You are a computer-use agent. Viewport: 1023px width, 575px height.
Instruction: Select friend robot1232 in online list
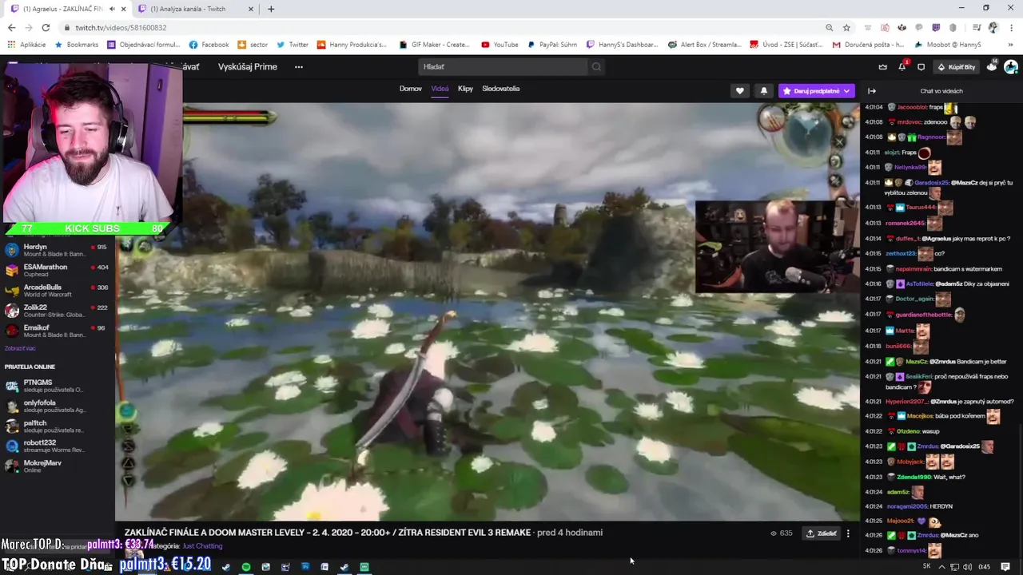pos(58,446)
